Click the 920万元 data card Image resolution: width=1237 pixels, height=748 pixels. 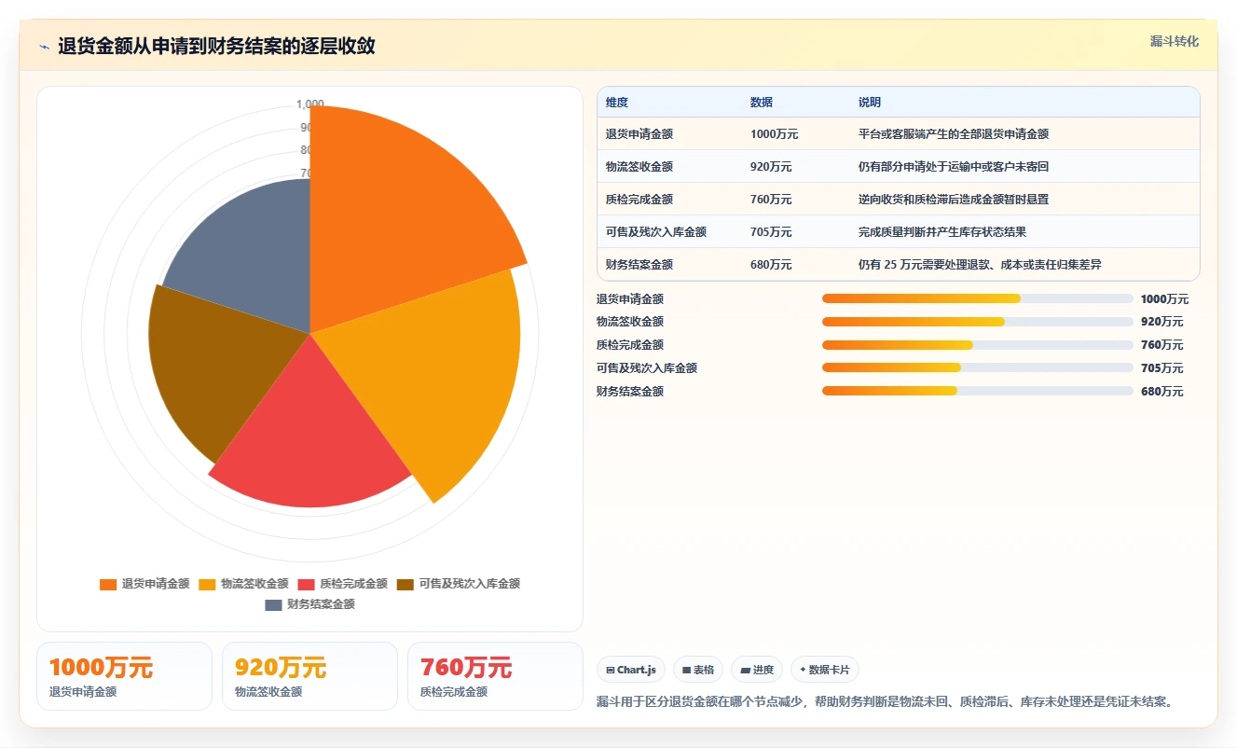(x=309, y=676)
